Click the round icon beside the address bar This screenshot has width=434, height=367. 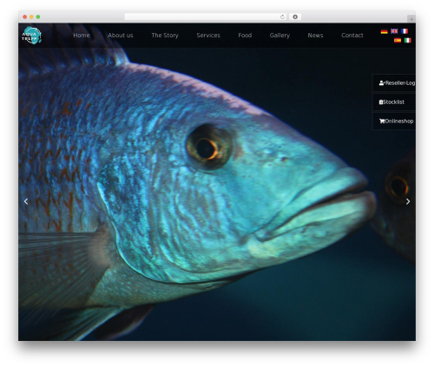click(x=295, y=16)
